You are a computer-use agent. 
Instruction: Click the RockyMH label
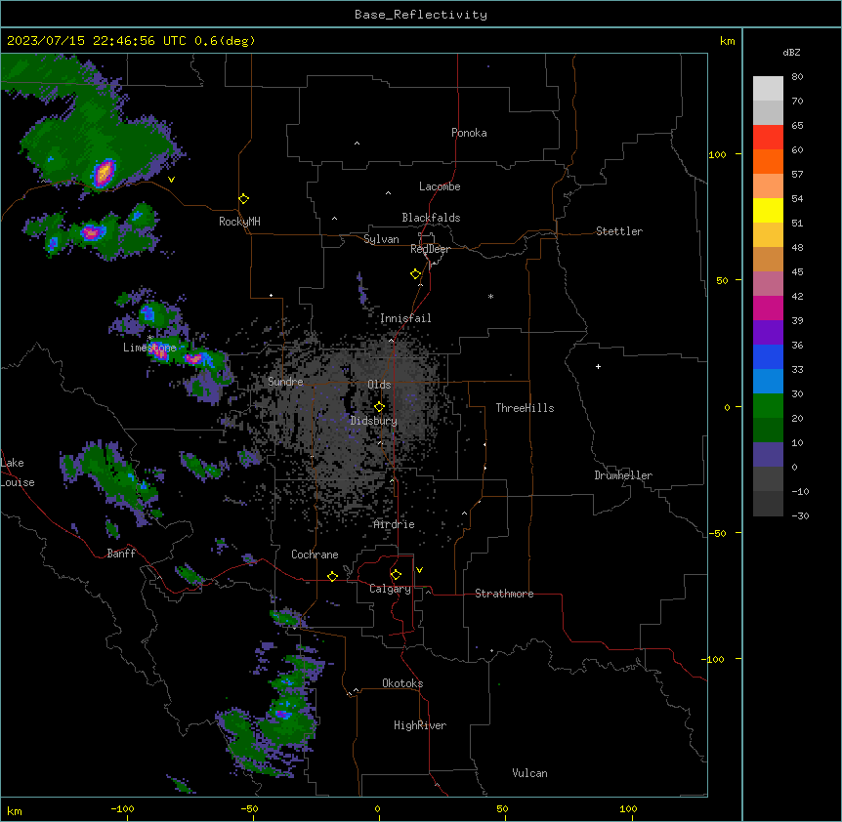pyautogui.click(x=239, y=222)
